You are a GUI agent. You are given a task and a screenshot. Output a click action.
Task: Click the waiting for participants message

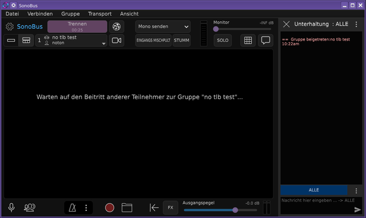tap(140, 97)
